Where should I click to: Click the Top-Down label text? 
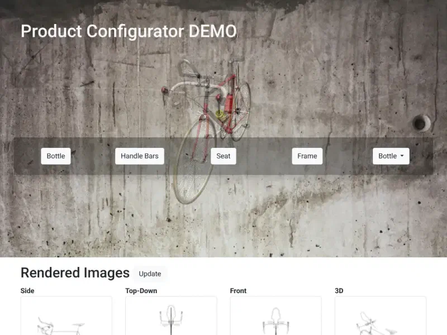[141, 291]
